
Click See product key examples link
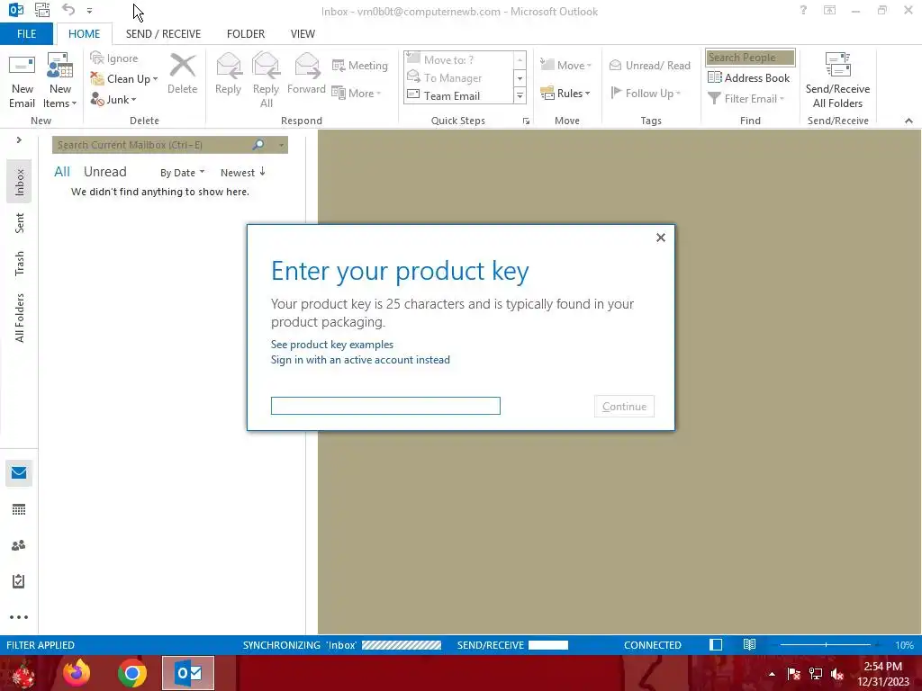(x=332, y=345)
